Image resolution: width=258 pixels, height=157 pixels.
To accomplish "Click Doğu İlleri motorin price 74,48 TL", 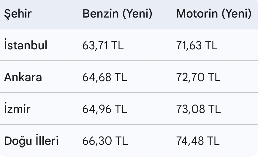I will pos(198,141).
